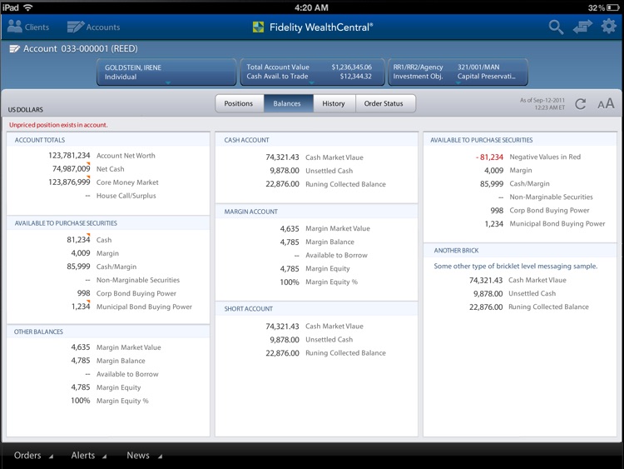Image resolution: width=624 pixels, height=469 pixels.
Task: Open the History tab
Action: [x=334, y=103]
